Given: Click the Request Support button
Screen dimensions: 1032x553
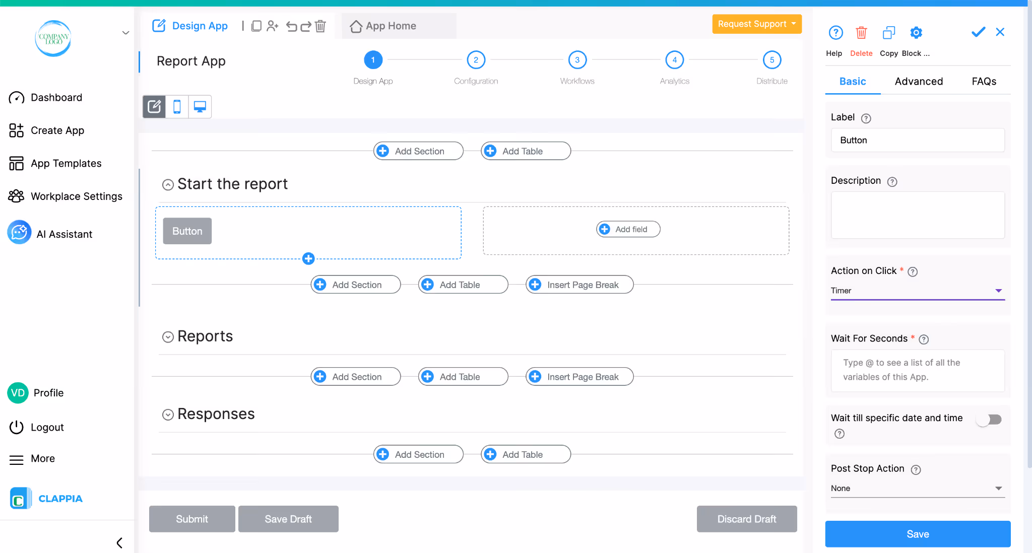Looking at the screenshot, I should click(x=756, y=24).
